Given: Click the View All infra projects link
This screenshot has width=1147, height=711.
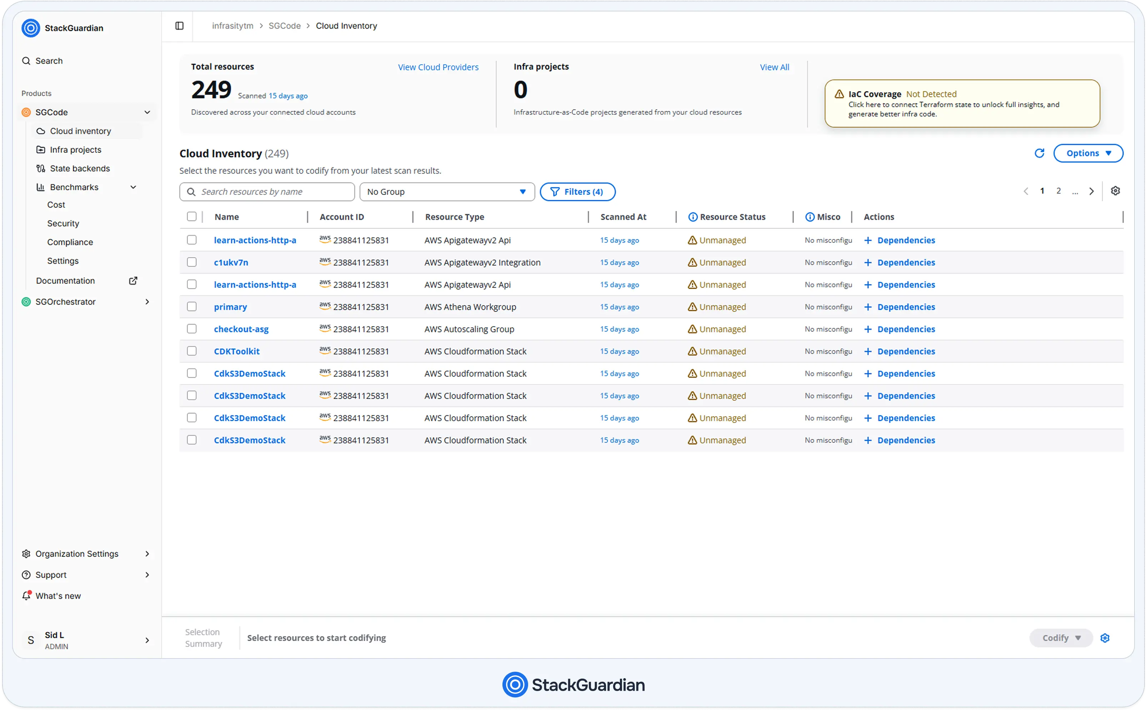Looking at the screenshot, I should point(775,67).
